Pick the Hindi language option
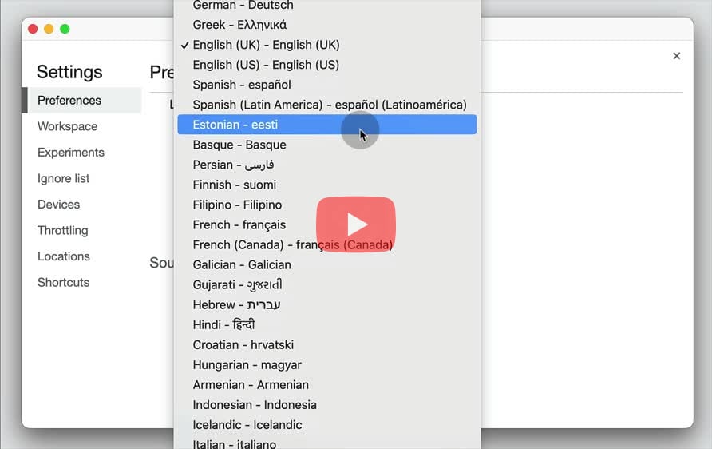 tap(327, 324)
